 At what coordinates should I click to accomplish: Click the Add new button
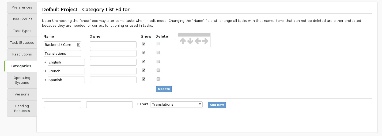pos(217,105)
